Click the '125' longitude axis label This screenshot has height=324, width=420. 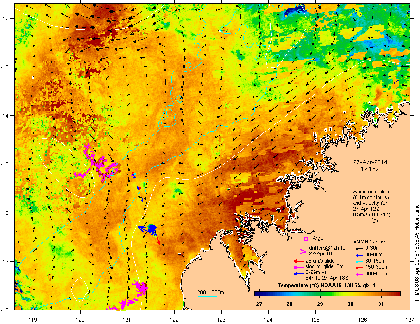click(x=315, y=319)
